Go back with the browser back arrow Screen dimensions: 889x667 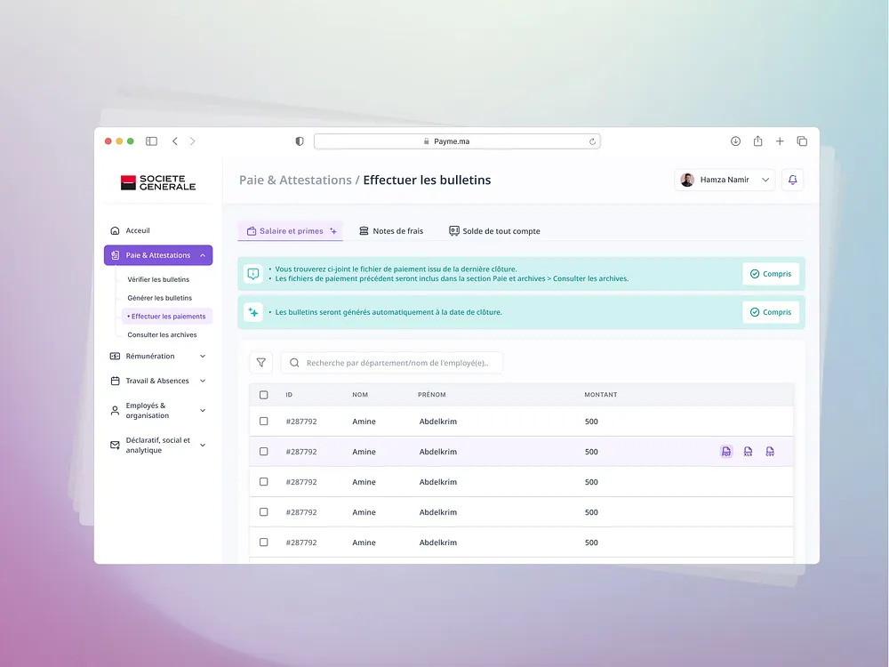click(174, 141)
